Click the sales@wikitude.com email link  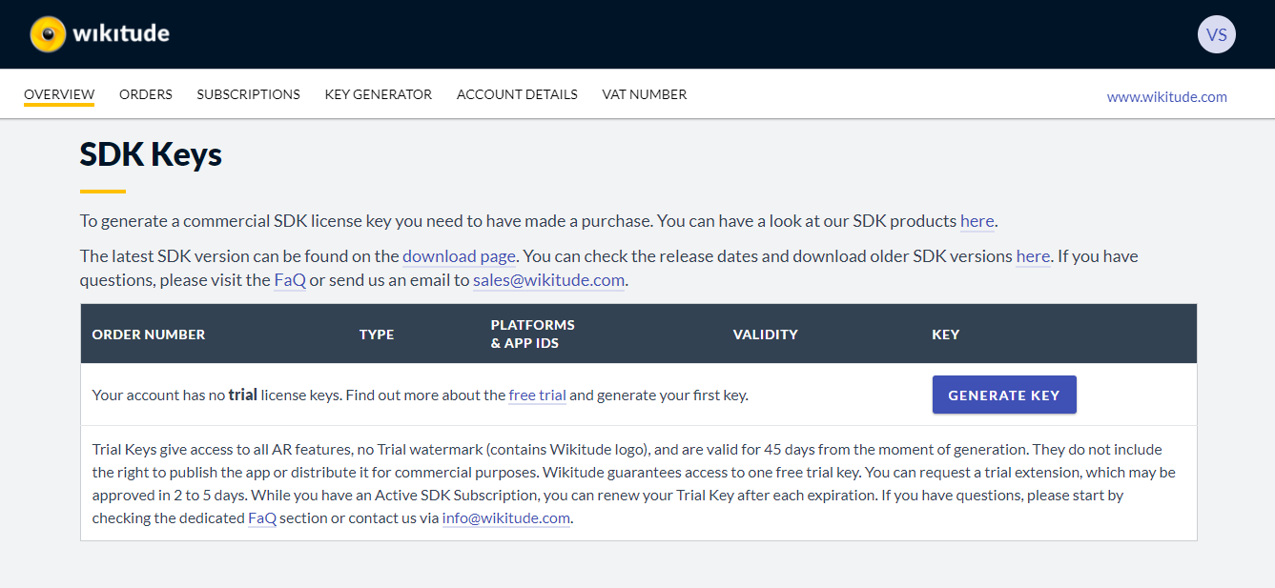pos(549,280)
